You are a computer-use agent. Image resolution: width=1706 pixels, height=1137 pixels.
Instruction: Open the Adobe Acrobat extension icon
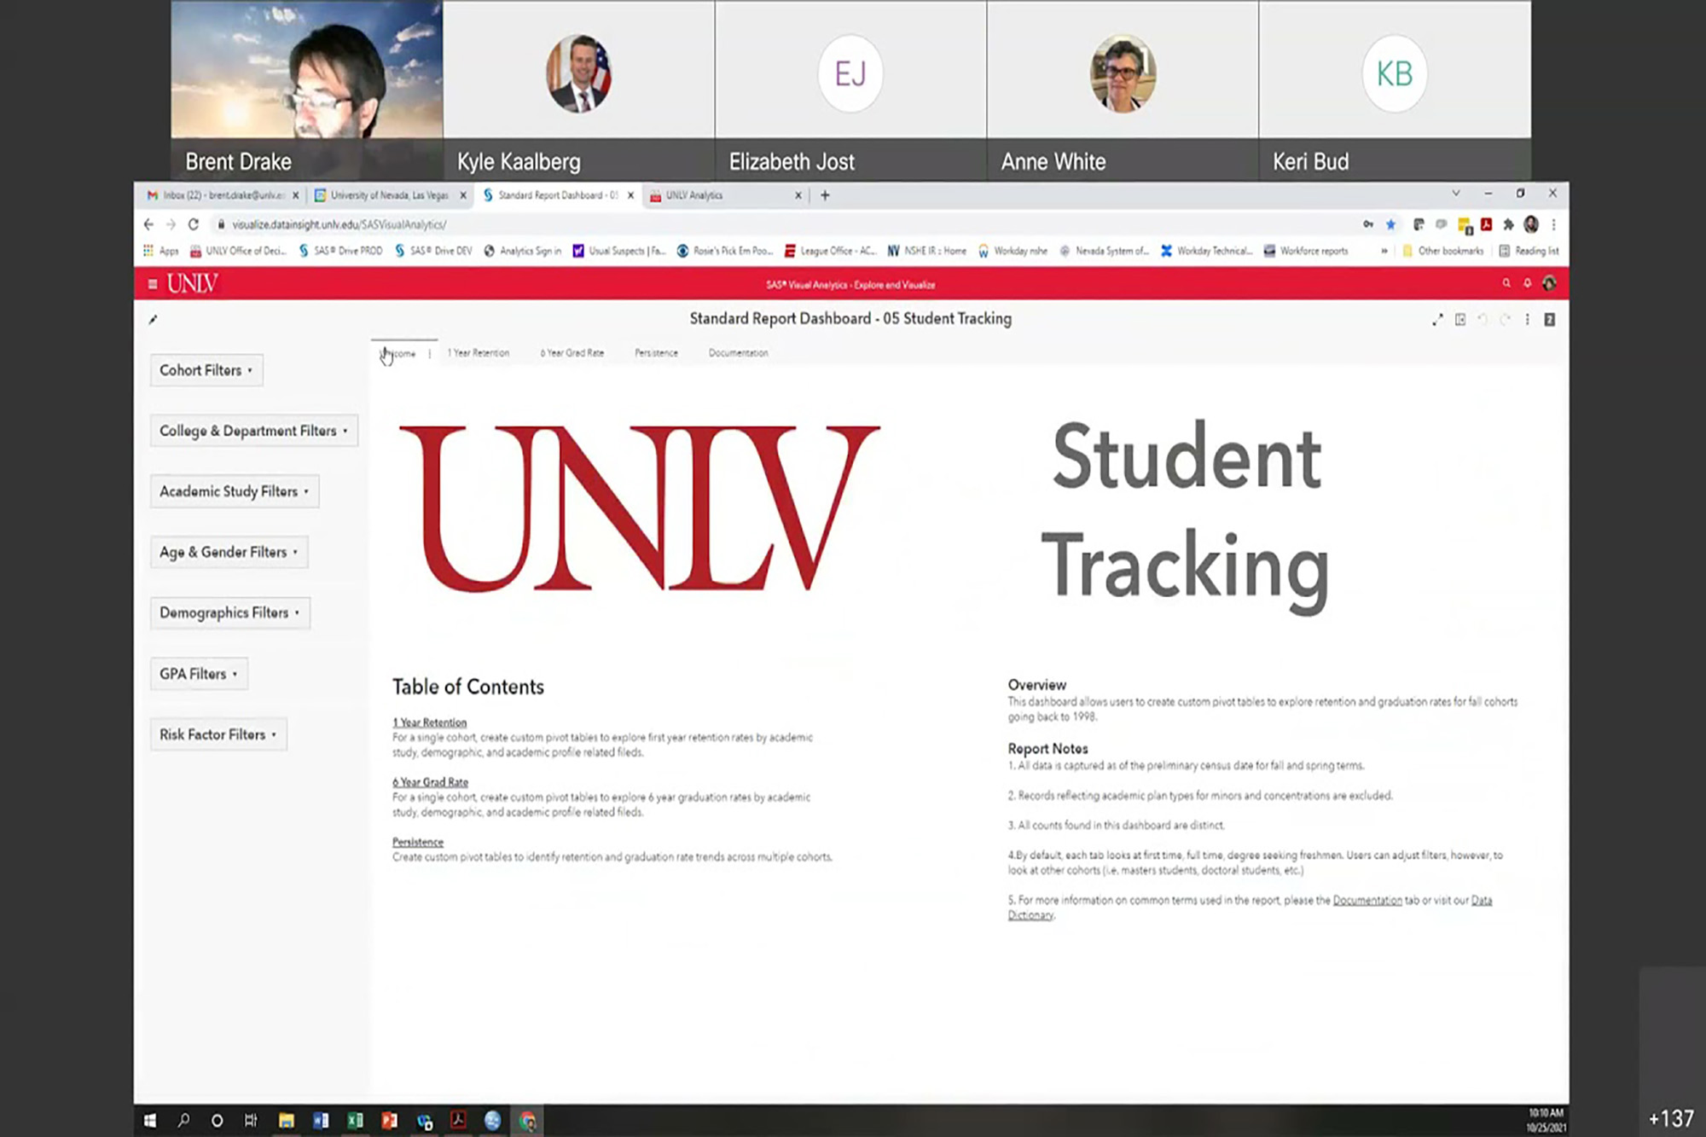1486,224
